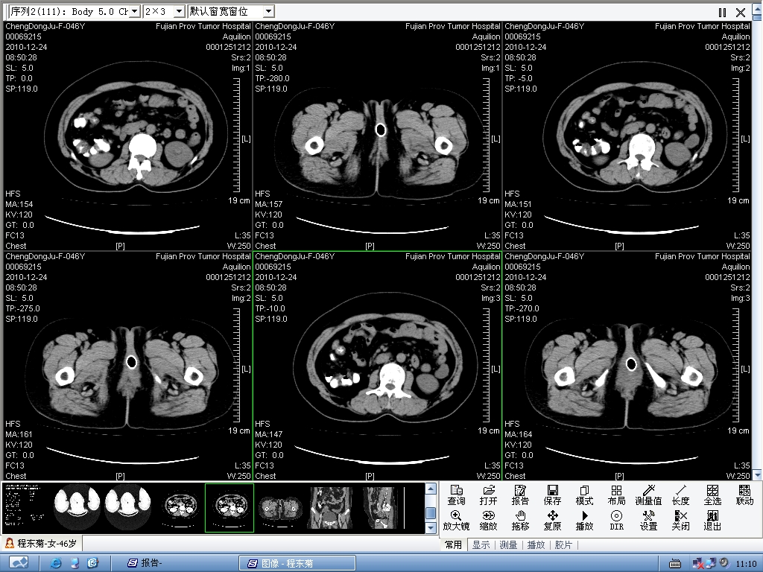The image size is (763, 572).
Task: Click the 复原 reset view icon
Action: point(552,521)
